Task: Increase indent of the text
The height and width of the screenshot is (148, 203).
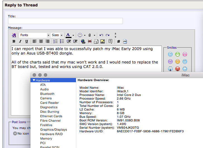Action: pyautogui.click(x=75, y=41)
